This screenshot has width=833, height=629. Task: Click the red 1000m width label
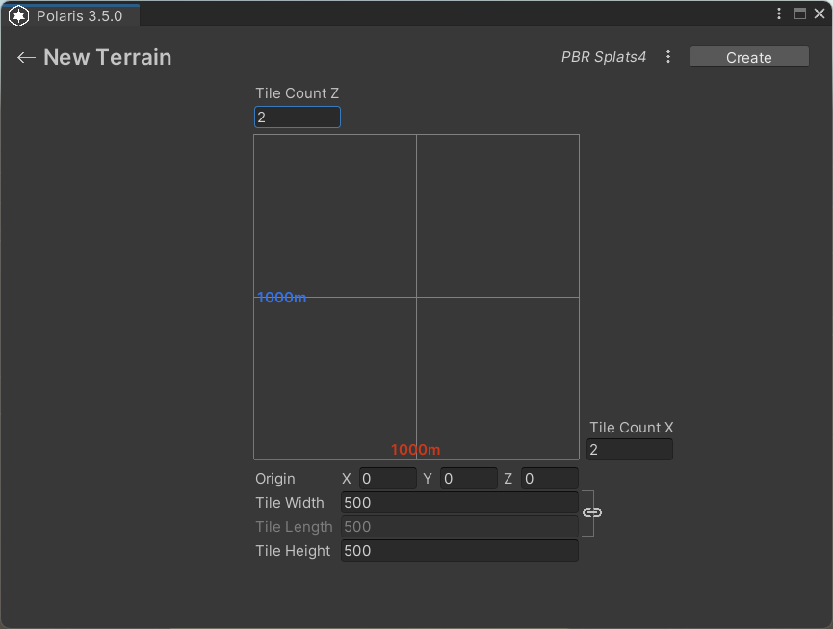pyautogui.click(x=415, y=450)
